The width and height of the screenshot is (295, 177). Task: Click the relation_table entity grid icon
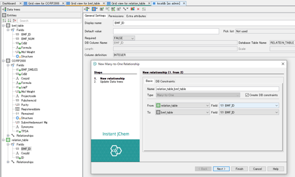(8, 140)
